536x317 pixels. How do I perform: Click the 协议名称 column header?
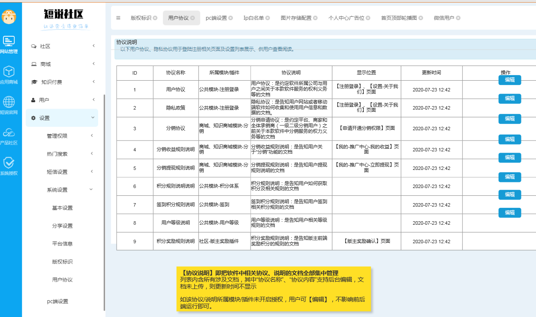(x=176, y=73)
